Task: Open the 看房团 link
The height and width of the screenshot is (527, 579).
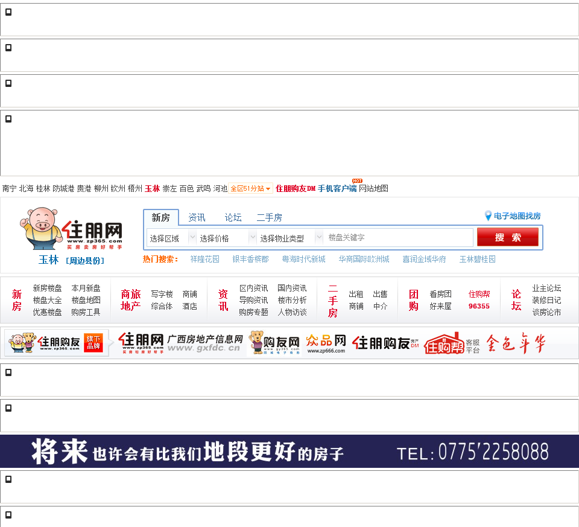Action: (440, 294)
